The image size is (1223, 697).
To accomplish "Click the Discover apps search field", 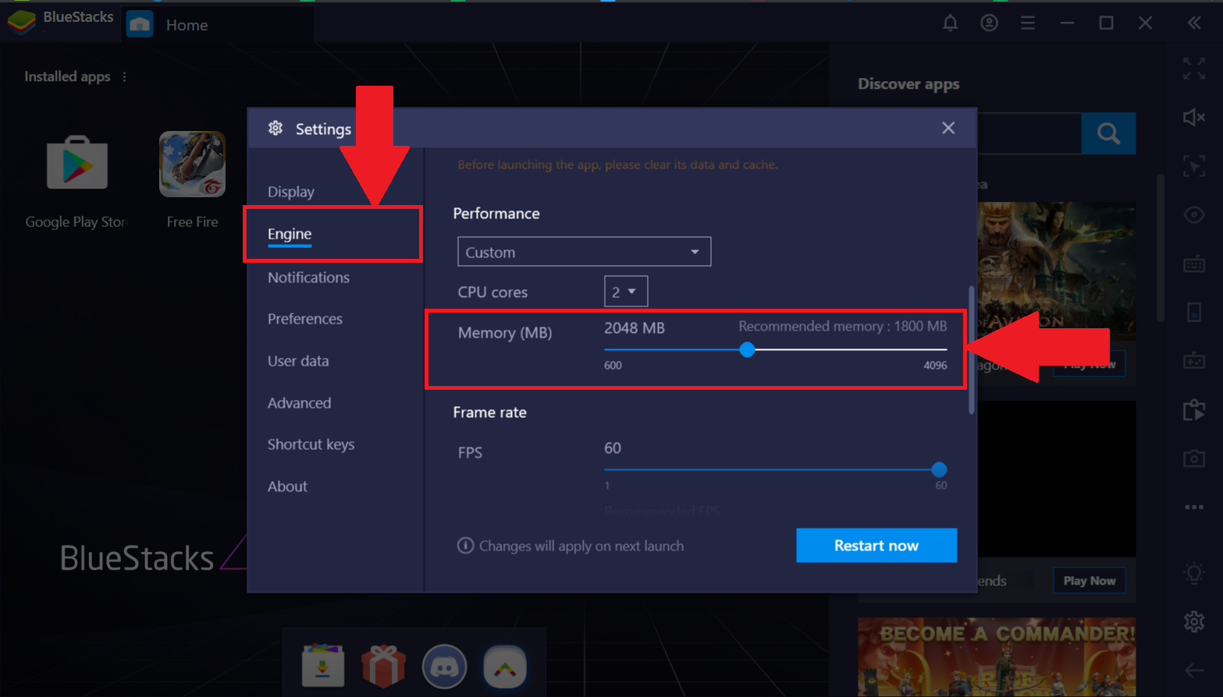I will tap(1029, 133).
